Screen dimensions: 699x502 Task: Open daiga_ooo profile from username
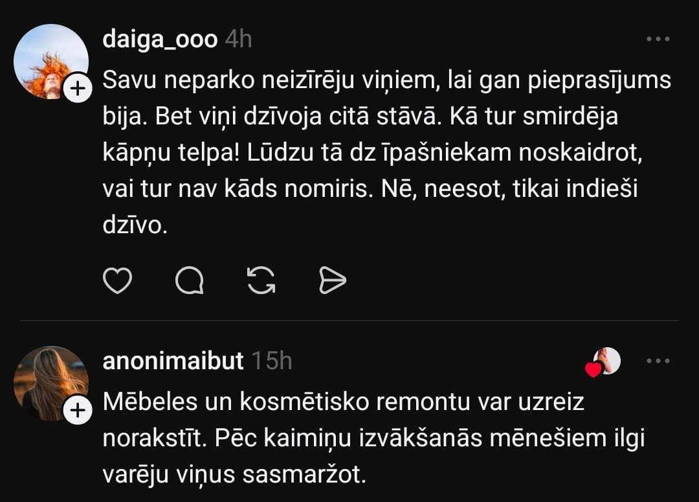[x=160, y=40]
